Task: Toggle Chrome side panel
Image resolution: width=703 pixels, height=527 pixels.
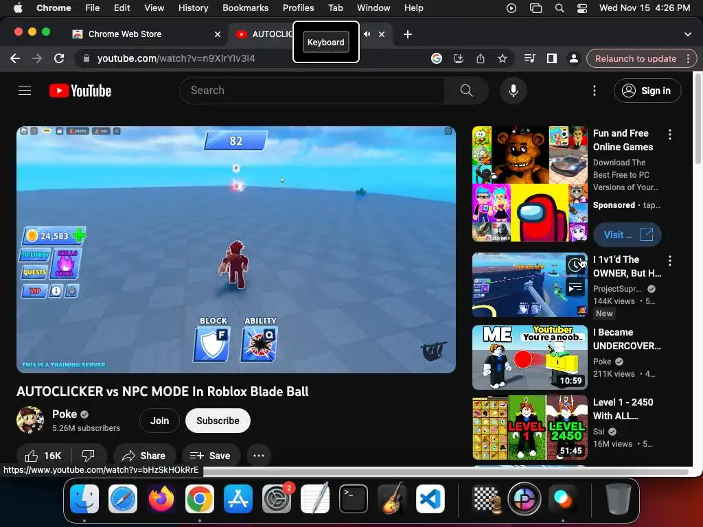Action: click(551, 59)
